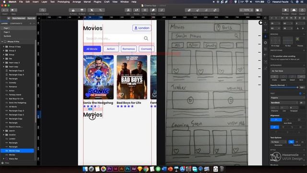Open the text Decoration dropdown
Image resolution: width=307 pixels, height=173 pixels.
278,142
